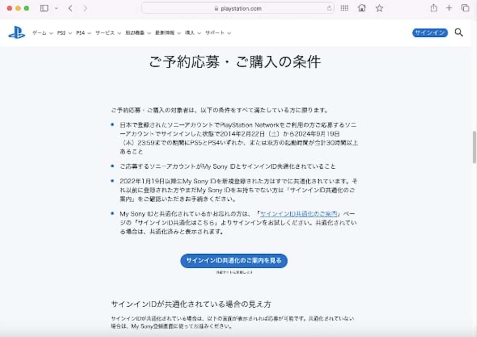Screen dimensions: 477x337
Task: Open the sidebar options chevron
Action: [56, 8]
